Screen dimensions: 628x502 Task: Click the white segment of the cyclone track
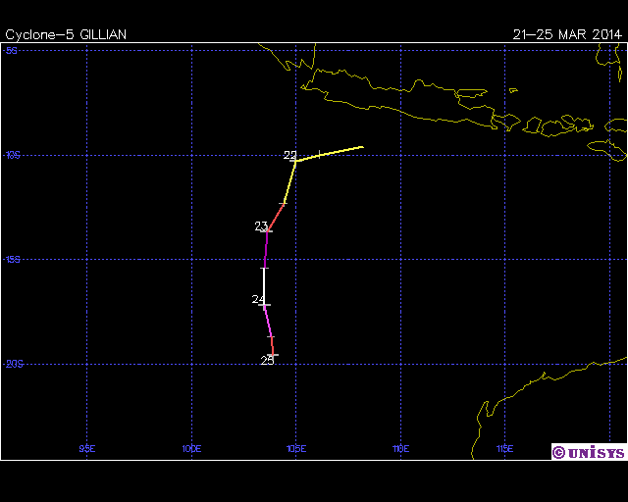[x=264, y=284]
